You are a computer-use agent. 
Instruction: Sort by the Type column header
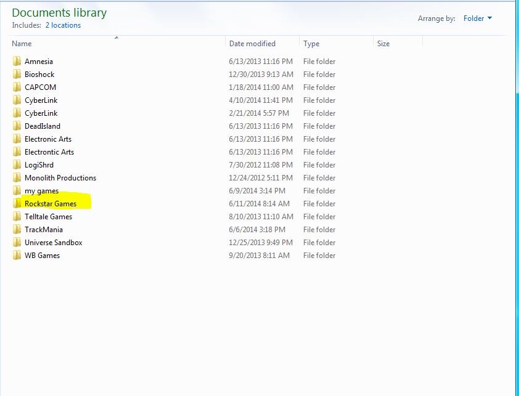click(x=311, y=44)
